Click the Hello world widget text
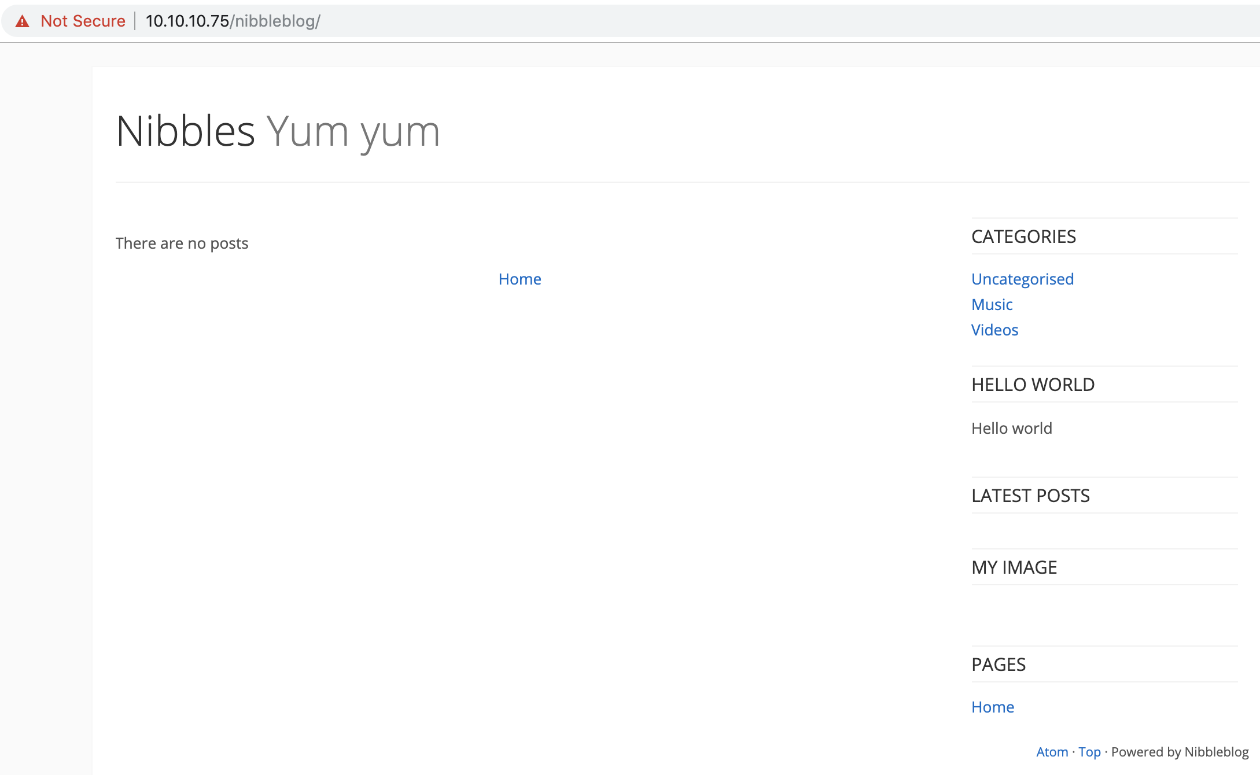The width and height of the screenshot is (1260, 775). pyautogui.click(x=1011, y=429)
